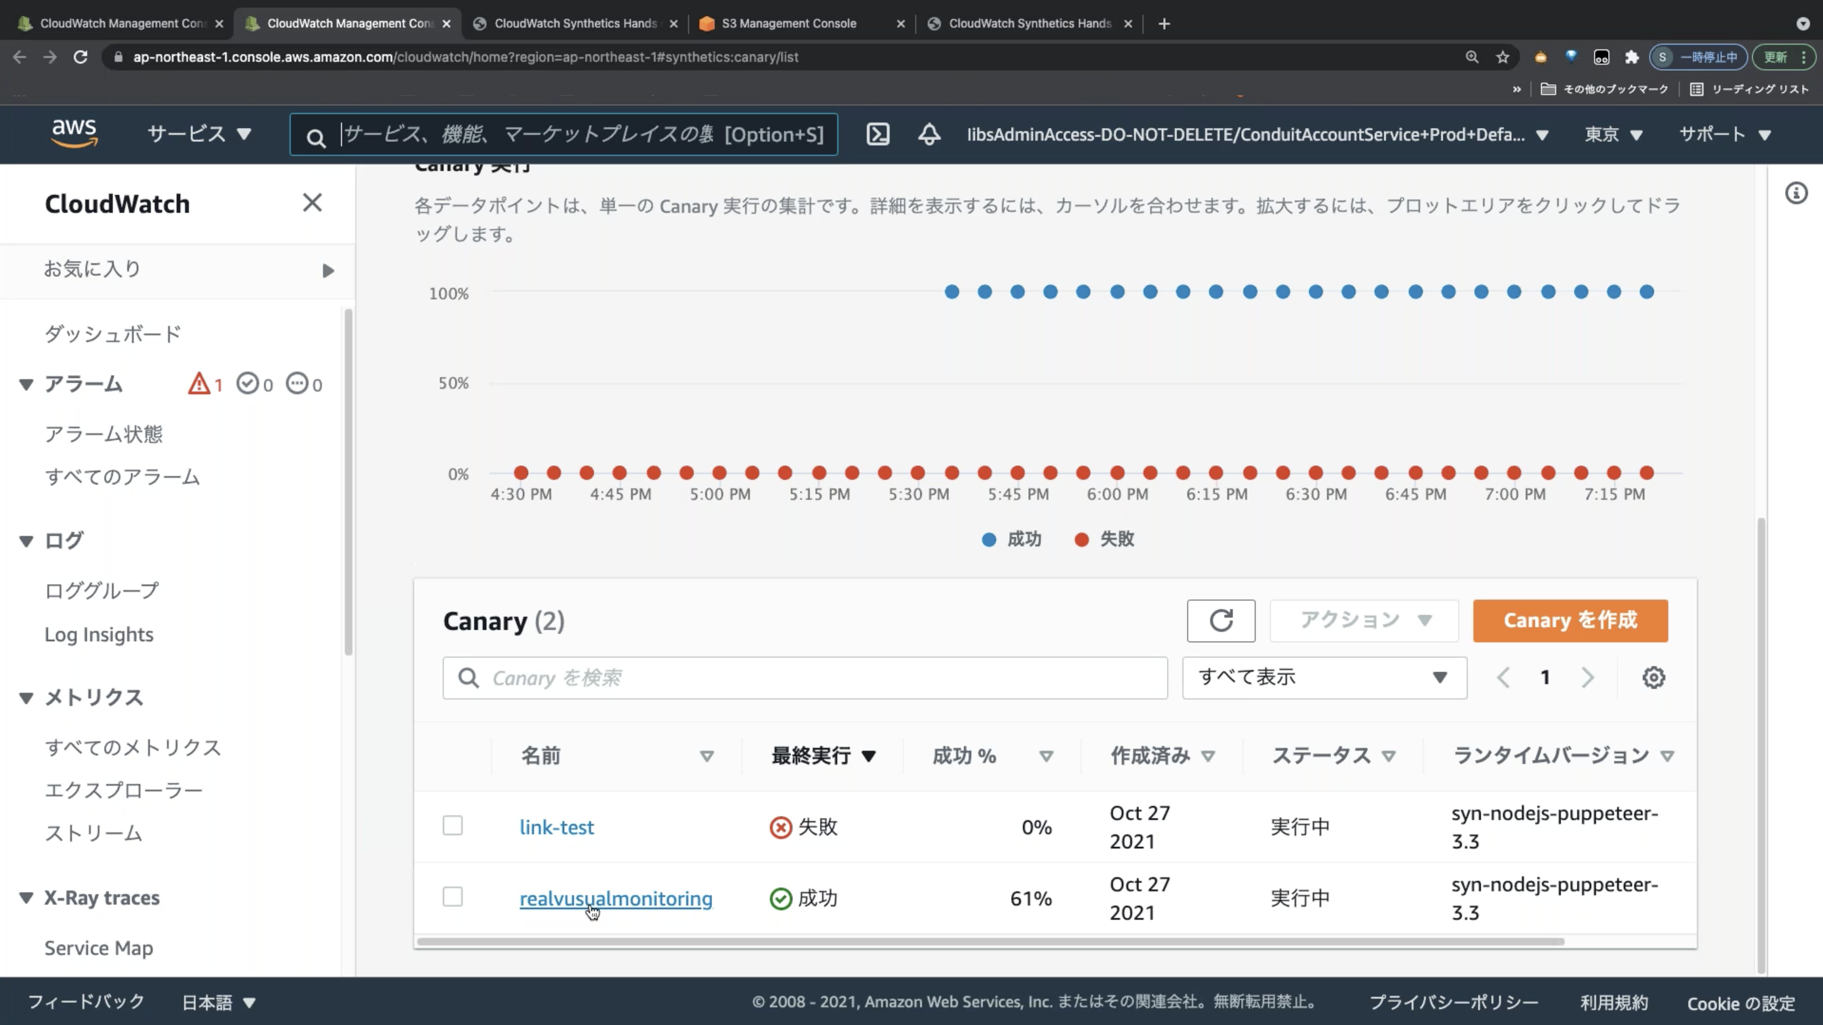This screenshot has width=1823, height=1025.
Task: Select the link-test canary checkbox
Action: (x=452, y=825)
